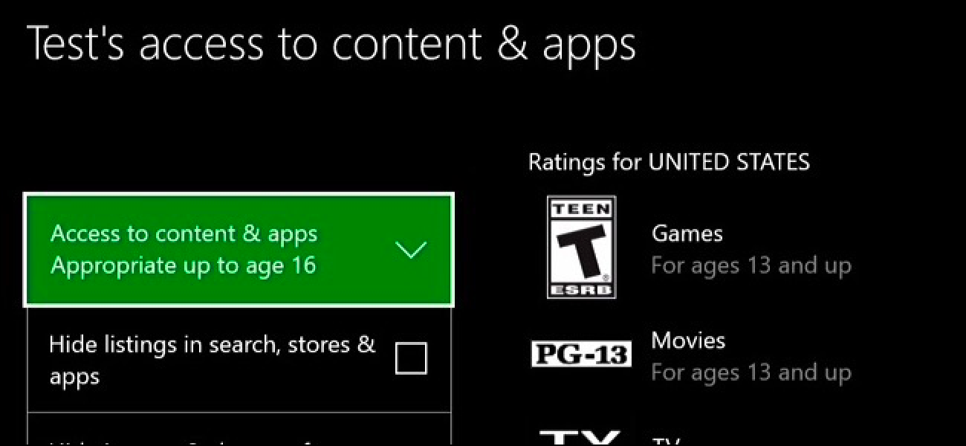Click the Movies rating label
Viewport: 966px width, 446px height.
pos(688,340)
